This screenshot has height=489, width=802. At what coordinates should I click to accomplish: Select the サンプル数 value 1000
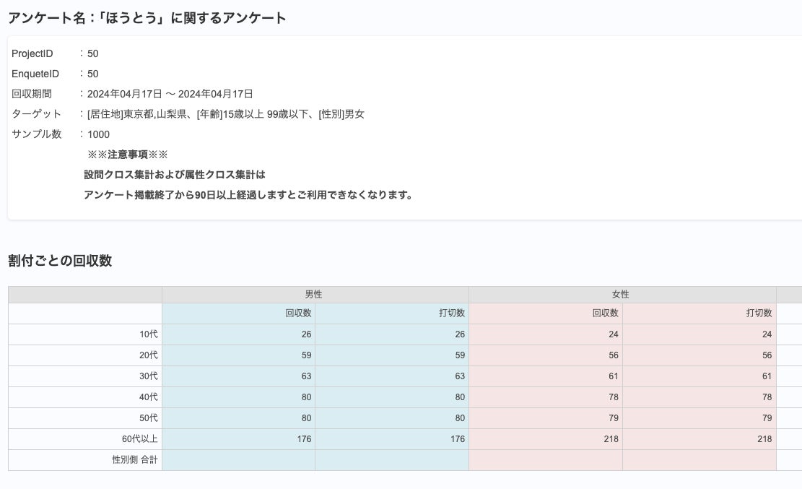pos(98,134)
